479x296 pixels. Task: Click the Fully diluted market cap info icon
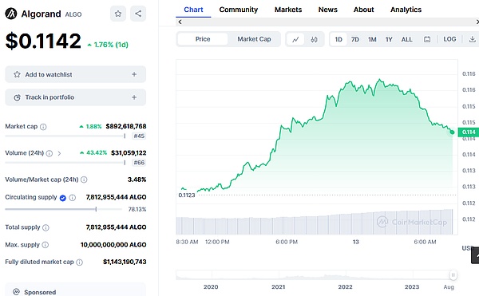point(79,262)
